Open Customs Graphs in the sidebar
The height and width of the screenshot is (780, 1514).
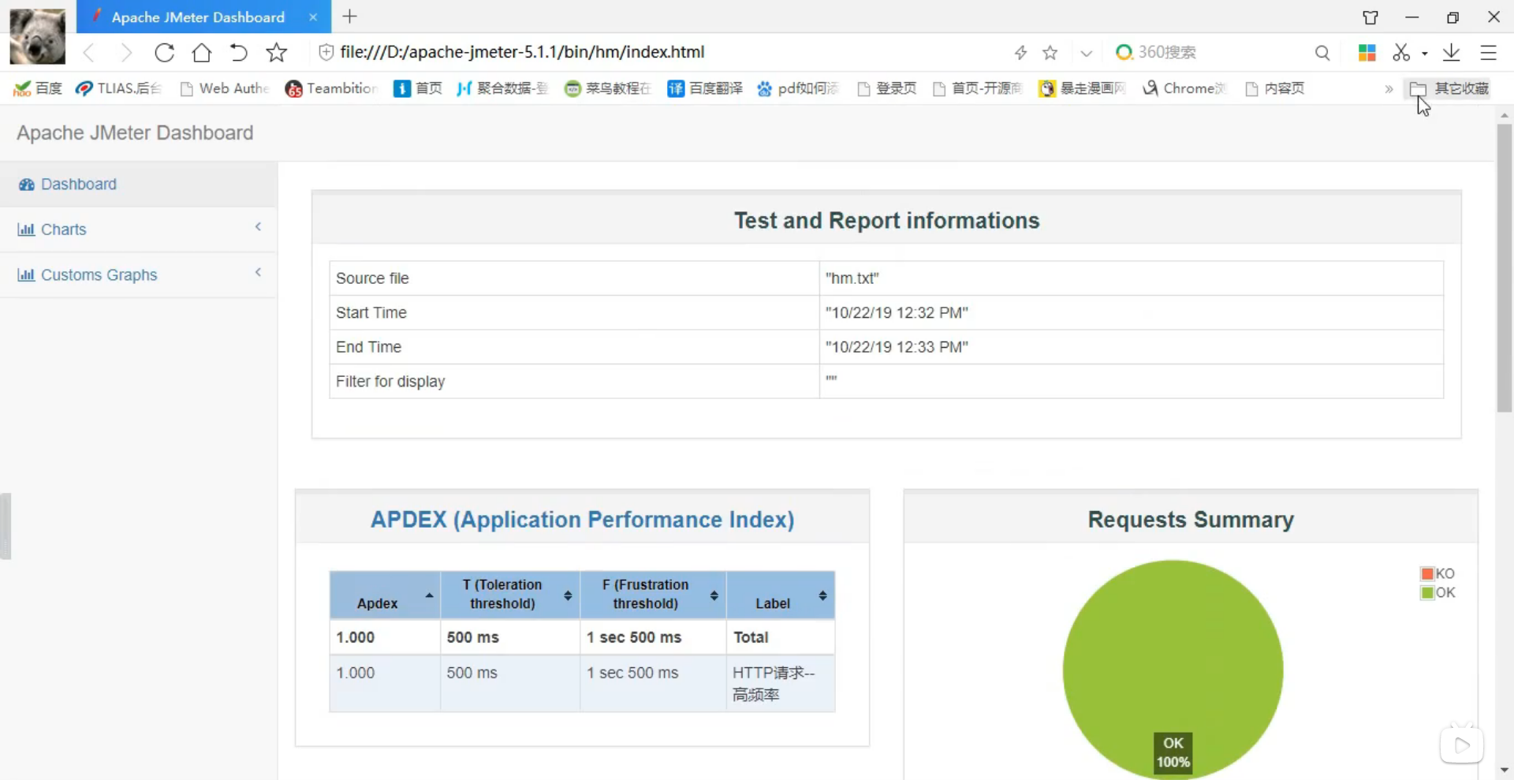tap(138, 275)
